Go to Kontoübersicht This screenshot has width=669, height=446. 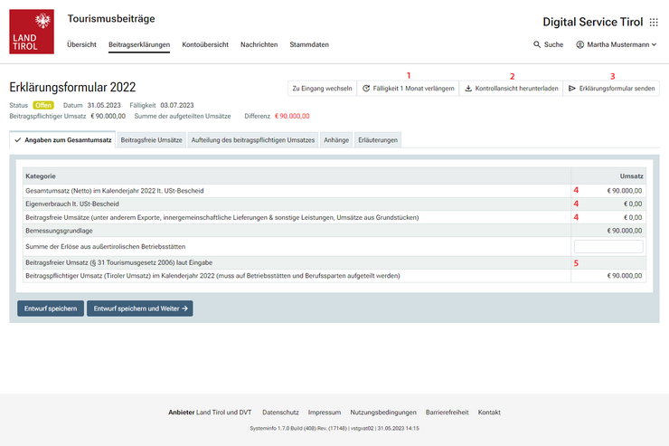click(204, 44)
